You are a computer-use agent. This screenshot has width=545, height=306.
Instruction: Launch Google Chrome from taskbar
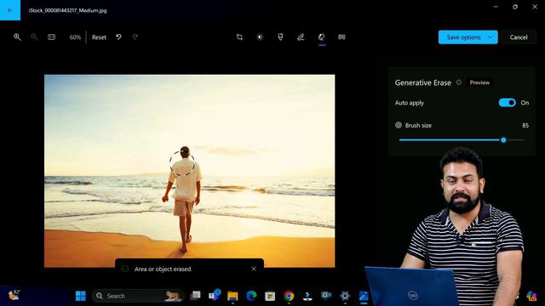click(289, 296)
